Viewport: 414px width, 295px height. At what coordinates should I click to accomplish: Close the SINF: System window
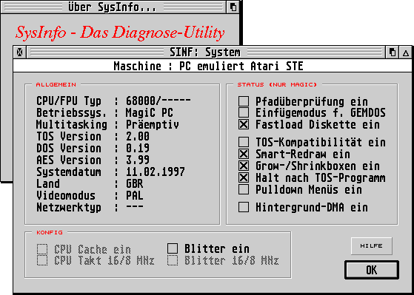pyautogui.click(x=20, y=52)
